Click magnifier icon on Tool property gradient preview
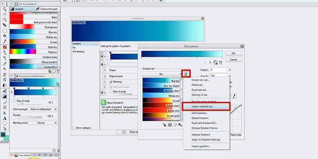This screenshot has height=159, width=318. pos(58,84)
